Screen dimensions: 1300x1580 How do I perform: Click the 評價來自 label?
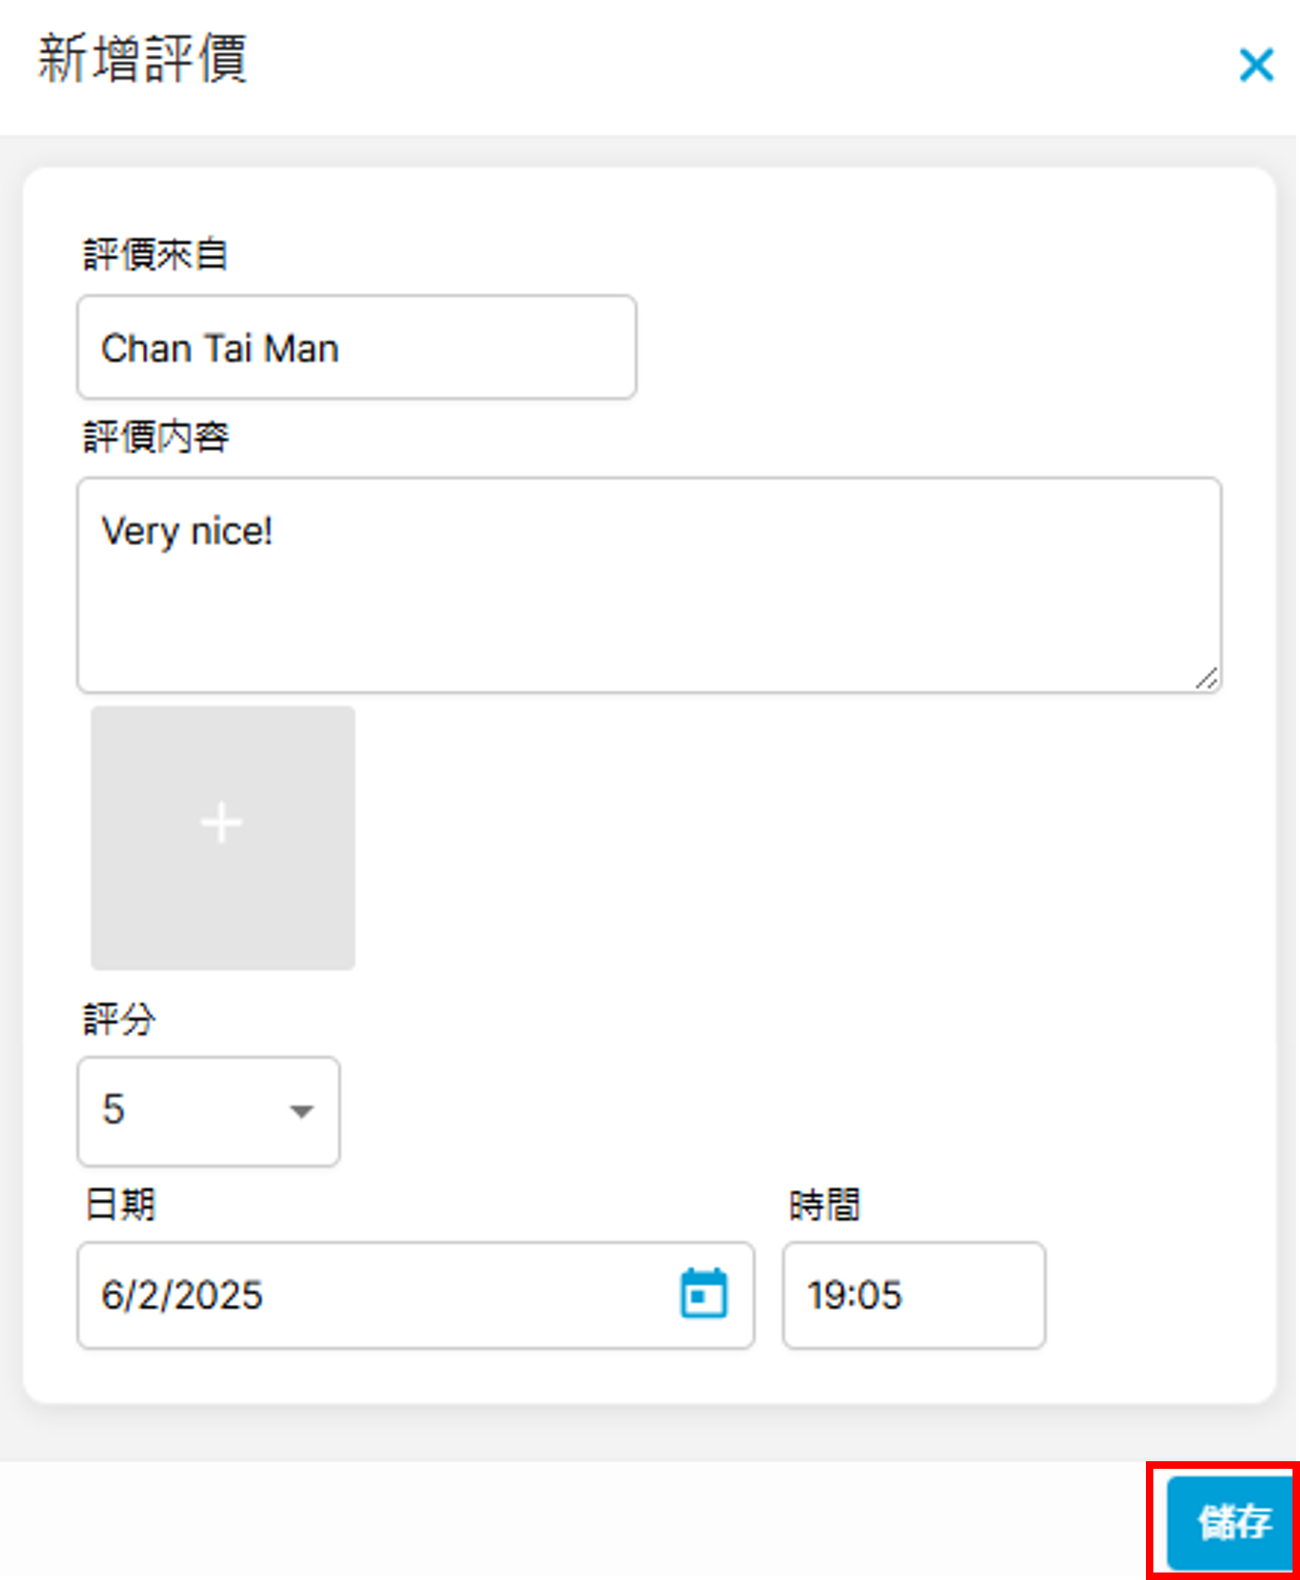click(x=155, y=255)
